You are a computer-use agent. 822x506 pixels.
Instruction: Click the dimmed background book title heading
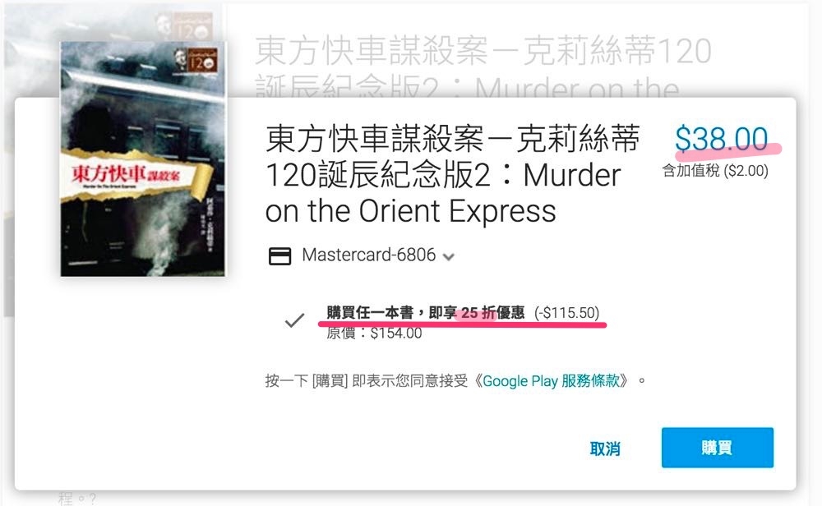tap(483, 67)
